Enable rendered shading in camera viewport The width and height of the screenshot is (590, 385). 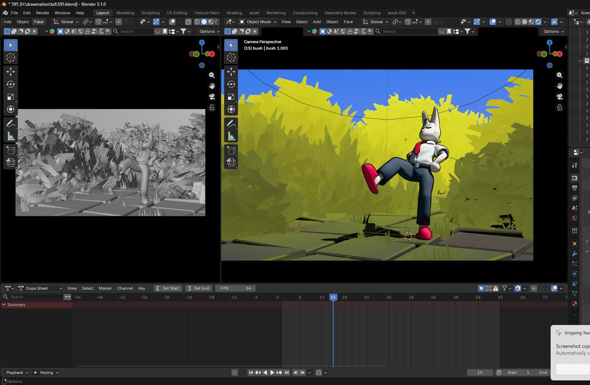(x=538, y=22)
